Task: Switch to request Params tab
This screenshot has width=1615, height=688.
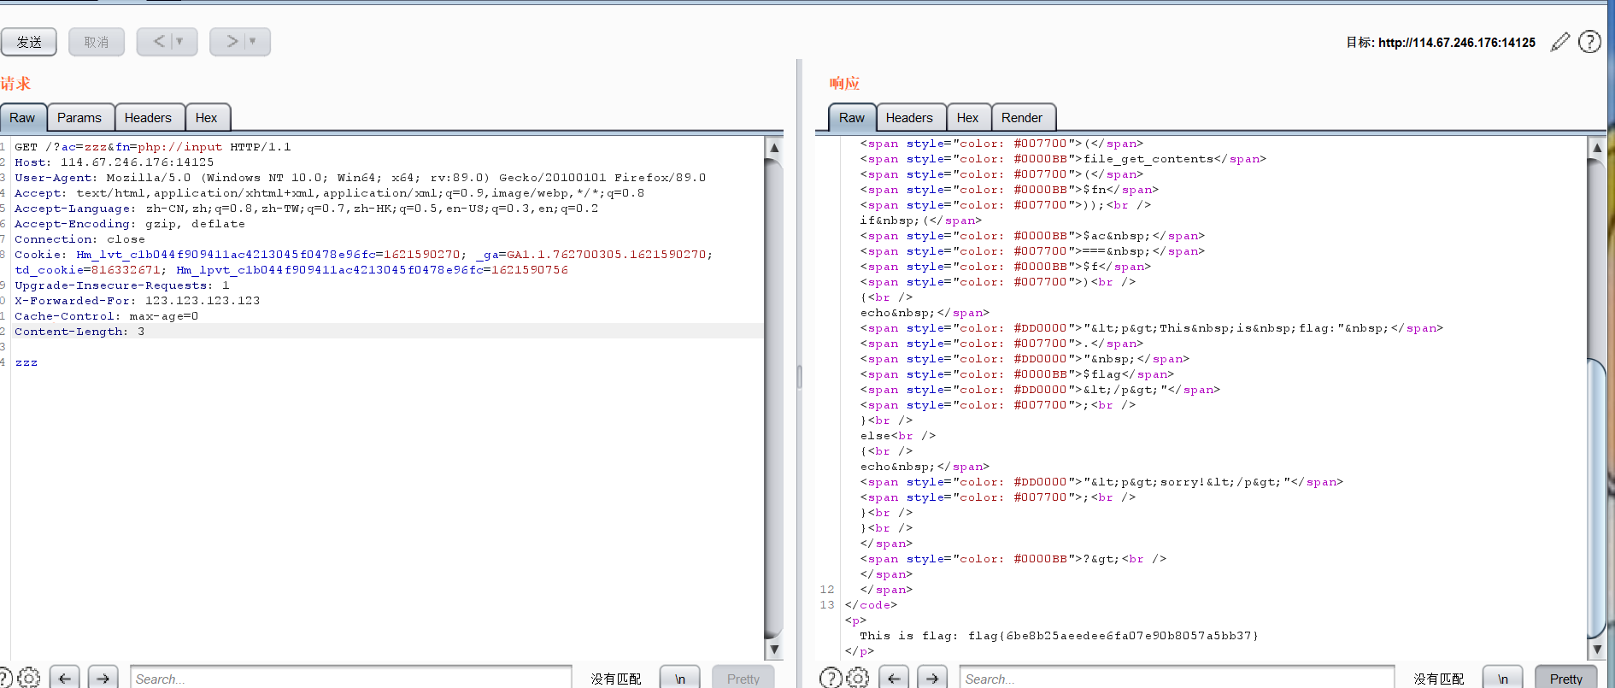Action: (x=79, y=118)
